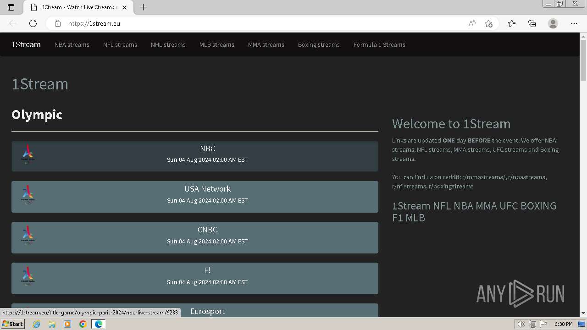The width and height of the screenshot is (587, 330).
Task: Close the 1Stream browser tab
Action: [124, 7]
